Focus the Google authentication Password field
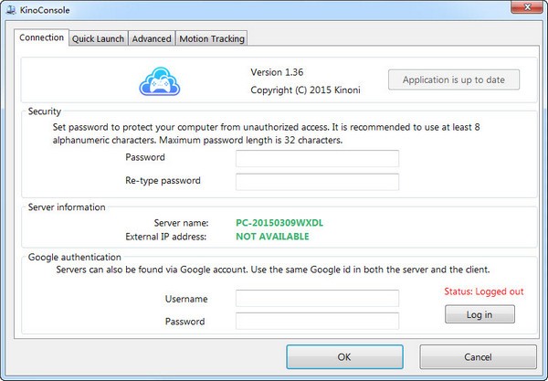Screen dimensions: 548x381 point(317,321)
